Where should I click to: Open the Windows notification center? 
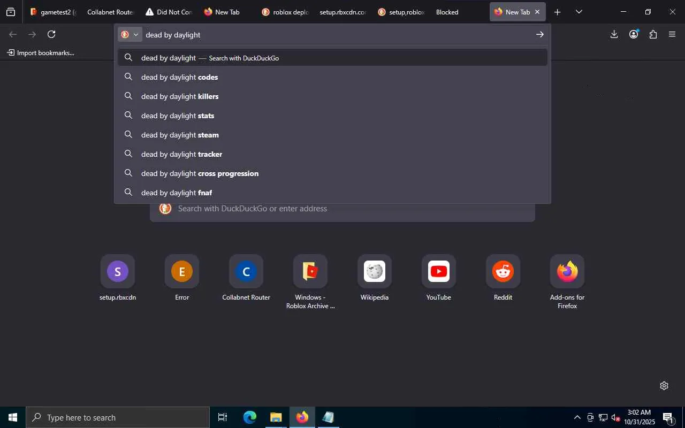pos(668,417)
